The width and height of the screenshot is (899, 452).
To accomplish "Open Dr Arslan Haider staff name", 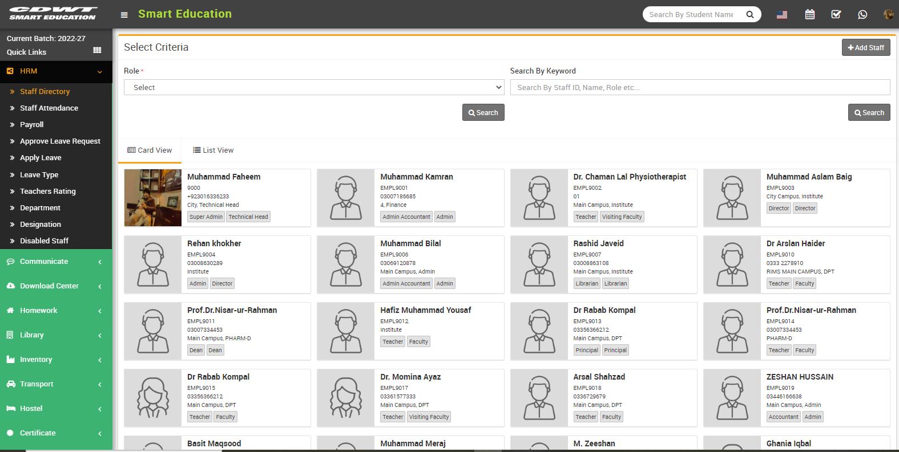I will pos(796,244).
